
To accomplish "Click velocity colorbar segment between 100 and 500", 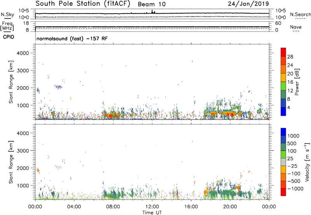I will point(283,147).
